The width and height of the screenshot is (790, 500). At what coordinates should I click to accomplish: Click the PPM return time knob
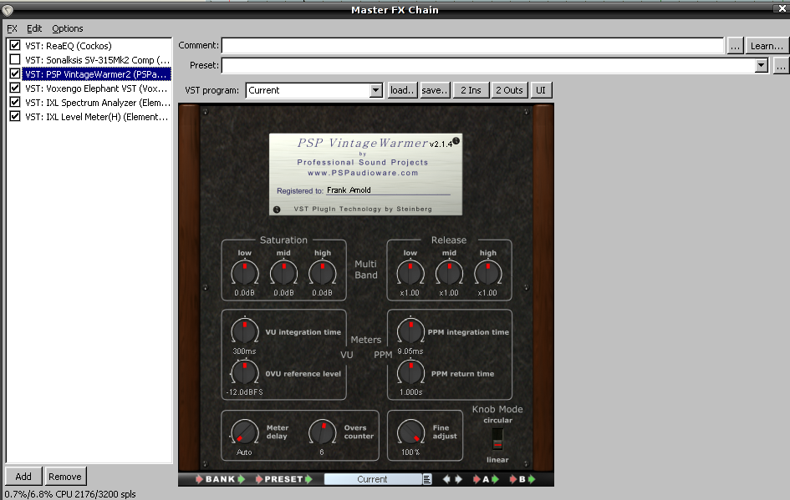click(x=410, y=372)
